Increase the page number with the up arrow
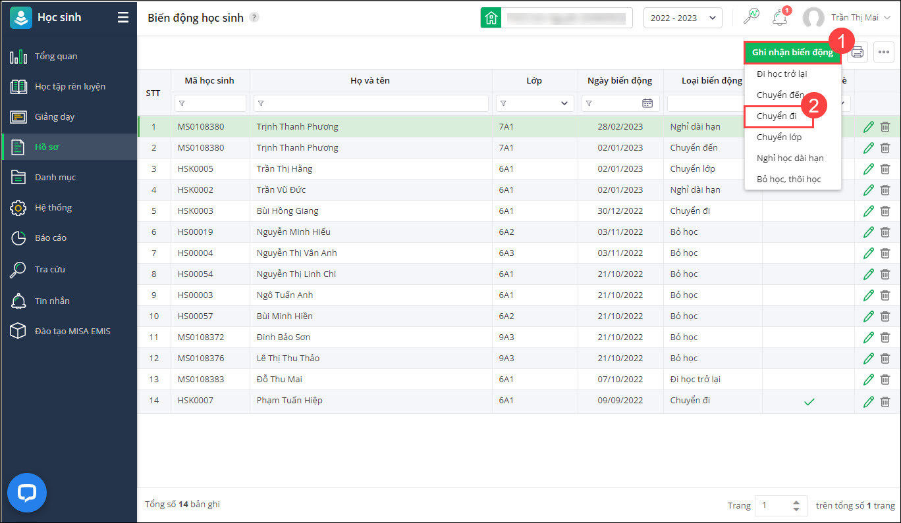The width and height of the screenshot is (901, 523). point(796,502)
